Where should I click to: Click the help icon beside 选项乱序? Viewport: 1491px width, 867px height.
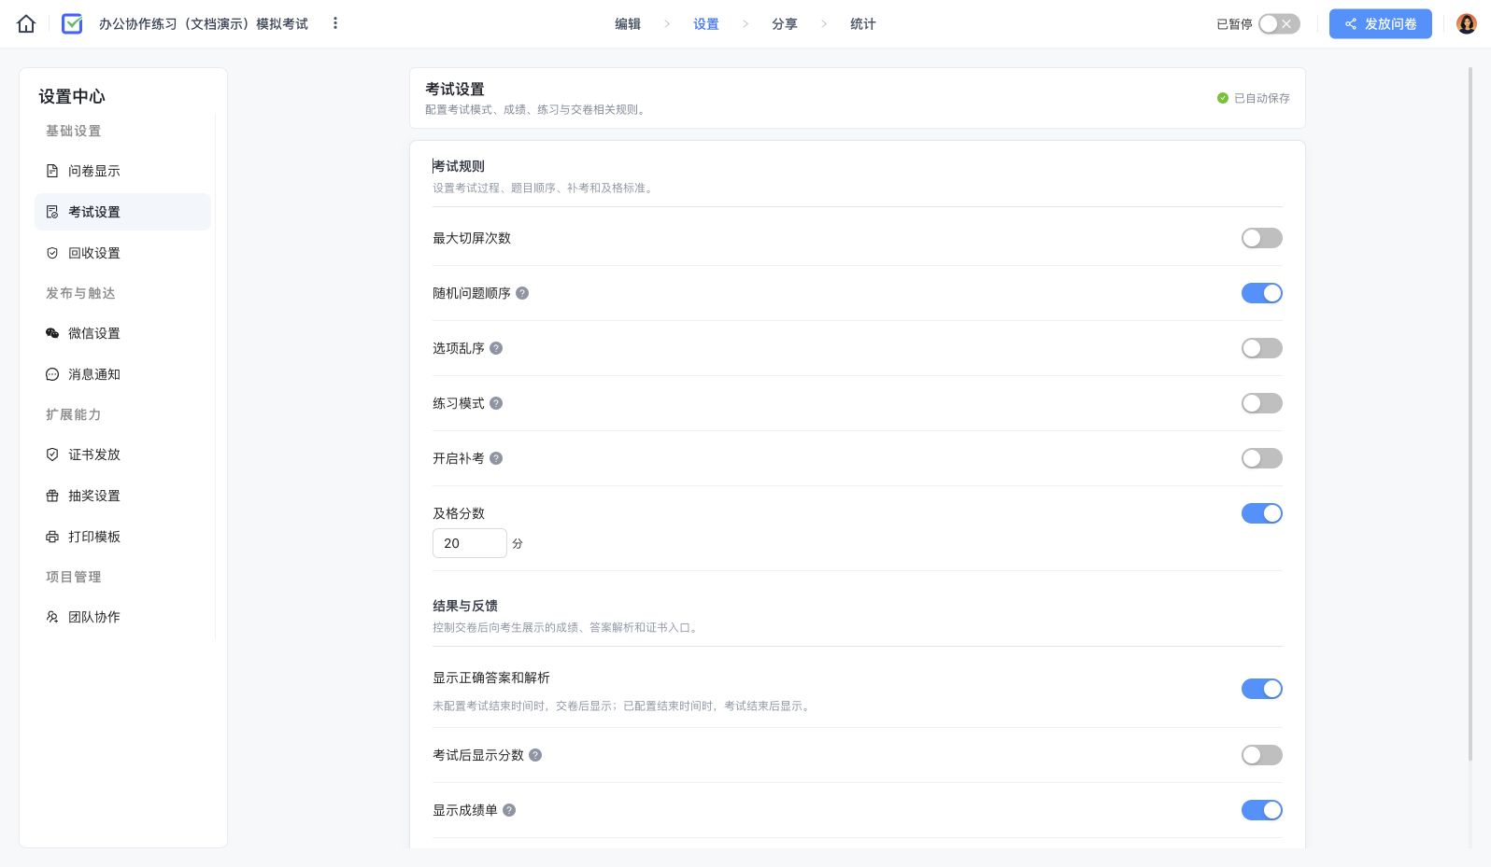coord(496,348)
